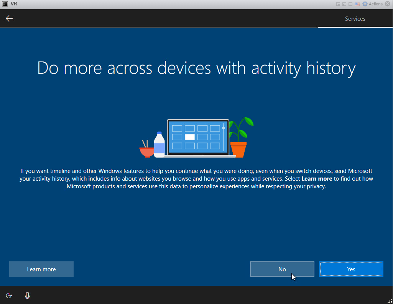Click the third window size icon in title bar

point(350,4)
